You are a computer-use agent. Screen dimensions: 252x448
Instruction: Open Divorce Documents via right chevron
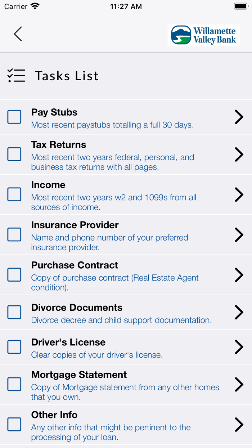239,312
